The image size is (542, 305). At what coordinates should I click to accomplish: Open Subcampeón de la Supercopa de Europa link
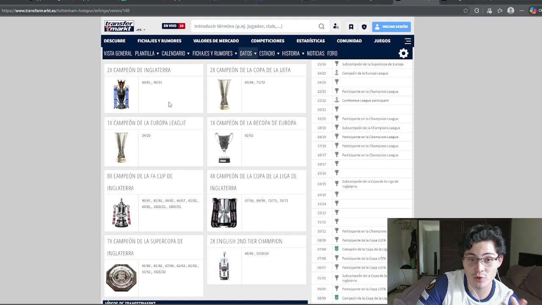[x=373, y=64]
